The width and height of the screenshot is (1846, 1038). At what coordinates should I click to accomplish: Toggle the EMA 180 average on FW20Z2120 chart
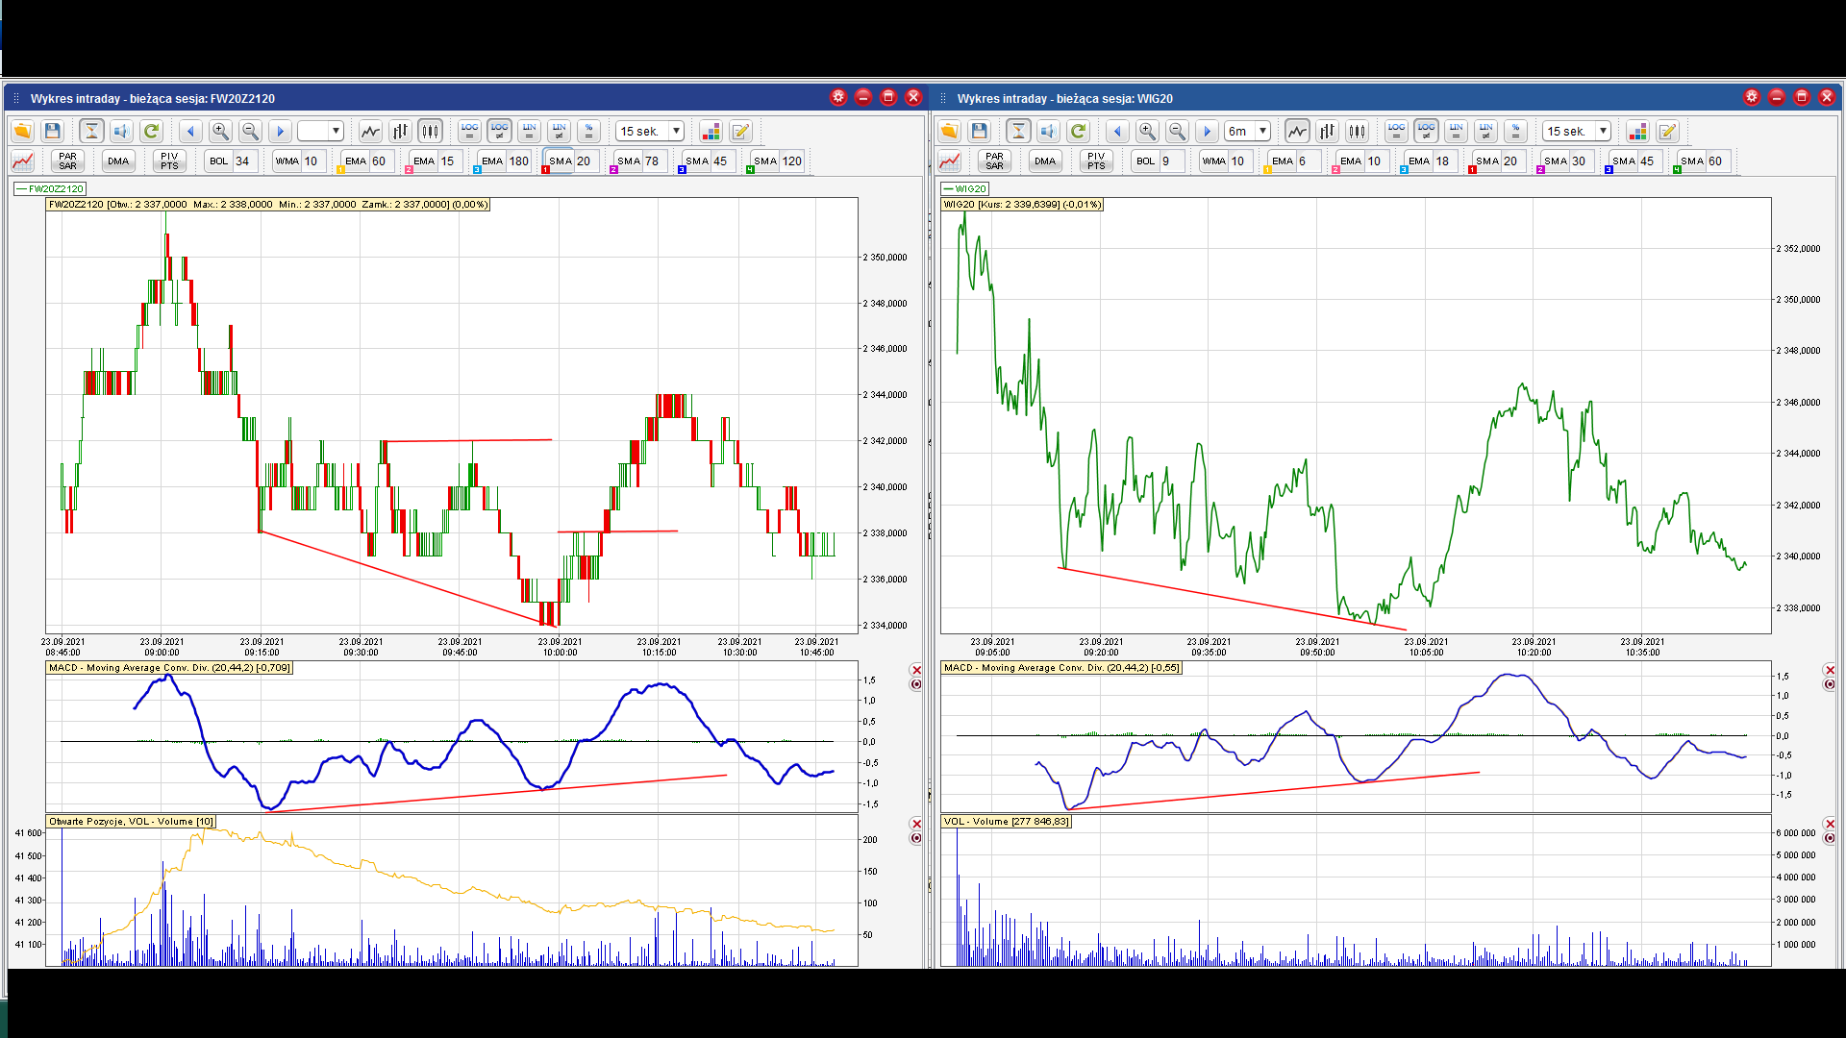point(492,161)
